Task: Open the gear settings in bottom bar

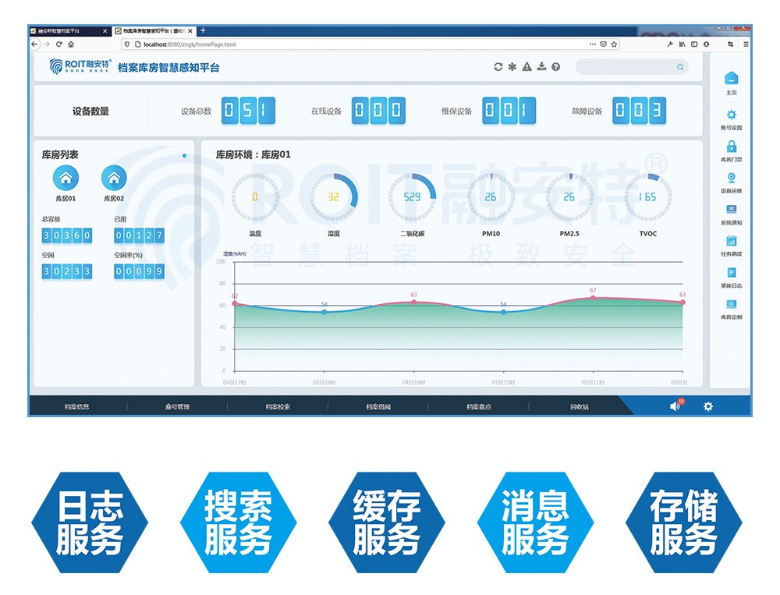Action: tap(708, 406)
